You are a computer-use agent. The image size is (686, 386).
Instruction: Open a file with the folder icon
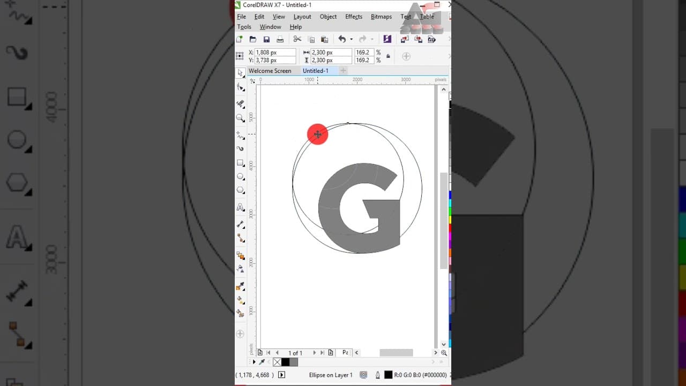pos(253,39)
